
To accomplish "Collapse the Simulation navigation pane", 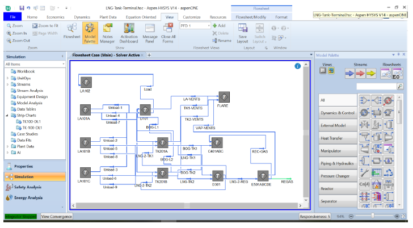I will click(62, 56).
